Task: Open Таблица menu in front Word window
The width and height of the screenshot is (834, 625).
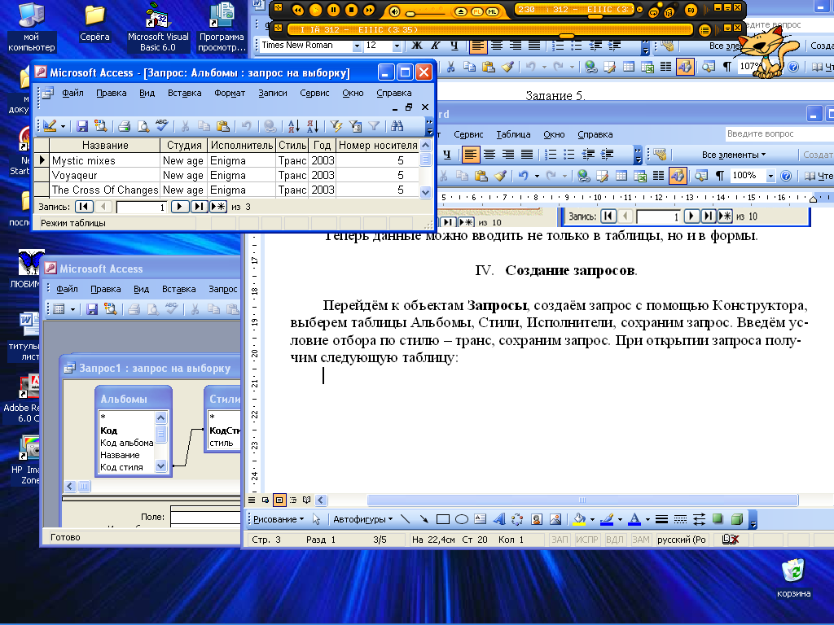Action: (513, 134)
